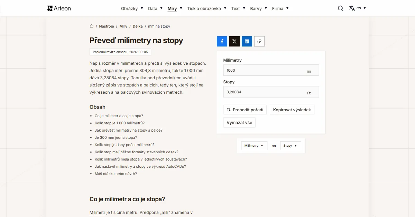Expand the Barvy menu

[x=259, y=9]
